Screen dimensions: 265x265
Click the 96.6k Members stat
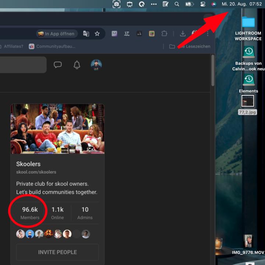click(x=30, y=213)
